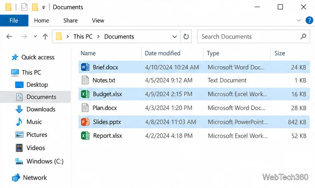Open Help with the blue question icon

click(x=309, y=20)
